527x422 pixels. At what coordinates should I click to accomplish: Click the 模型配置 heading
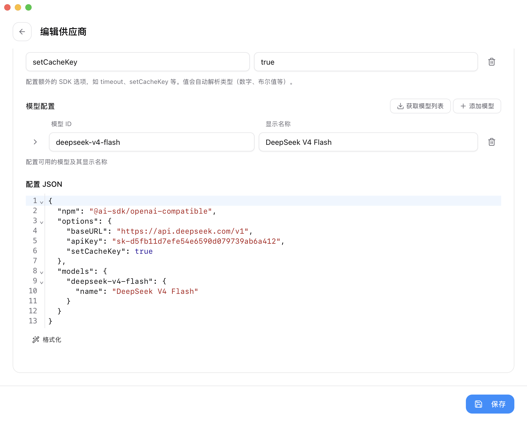point(40,106)
